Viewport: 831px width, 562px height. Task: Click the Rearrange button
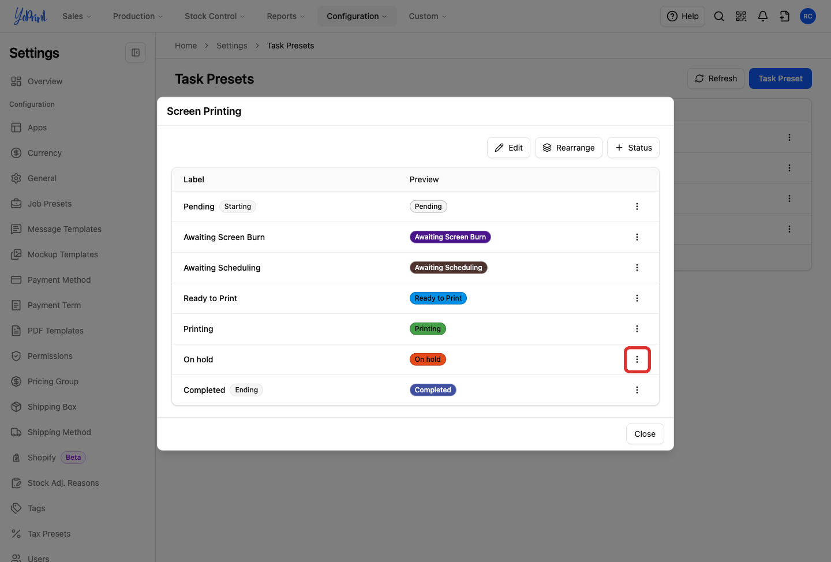tap(568, 148)
